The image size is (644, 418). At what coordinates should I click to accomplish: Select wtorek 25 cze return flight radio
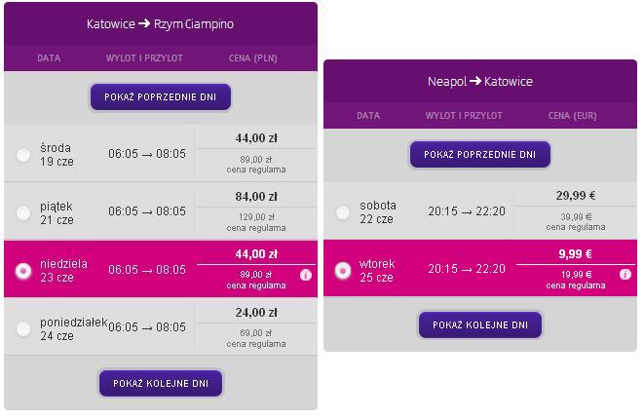tap(343, 270)
